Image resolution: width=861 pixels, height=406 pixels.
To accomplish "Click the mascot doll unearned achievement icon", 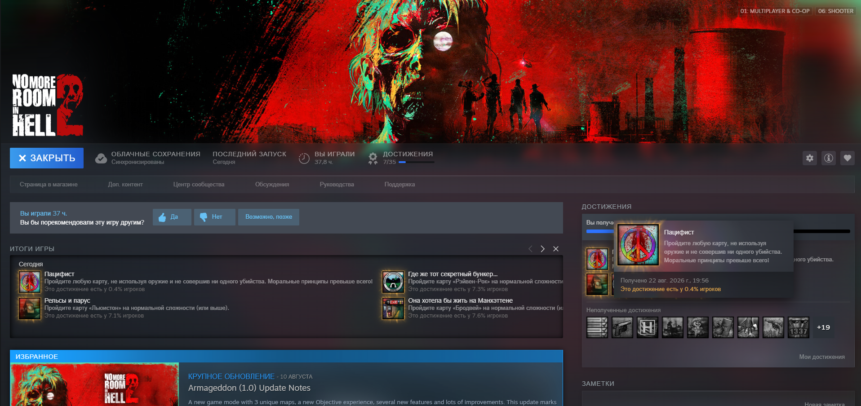I will 698,327.
